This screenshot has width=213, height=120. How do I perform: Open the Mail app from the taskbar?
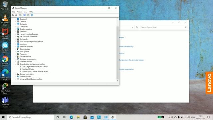[92, 117]
